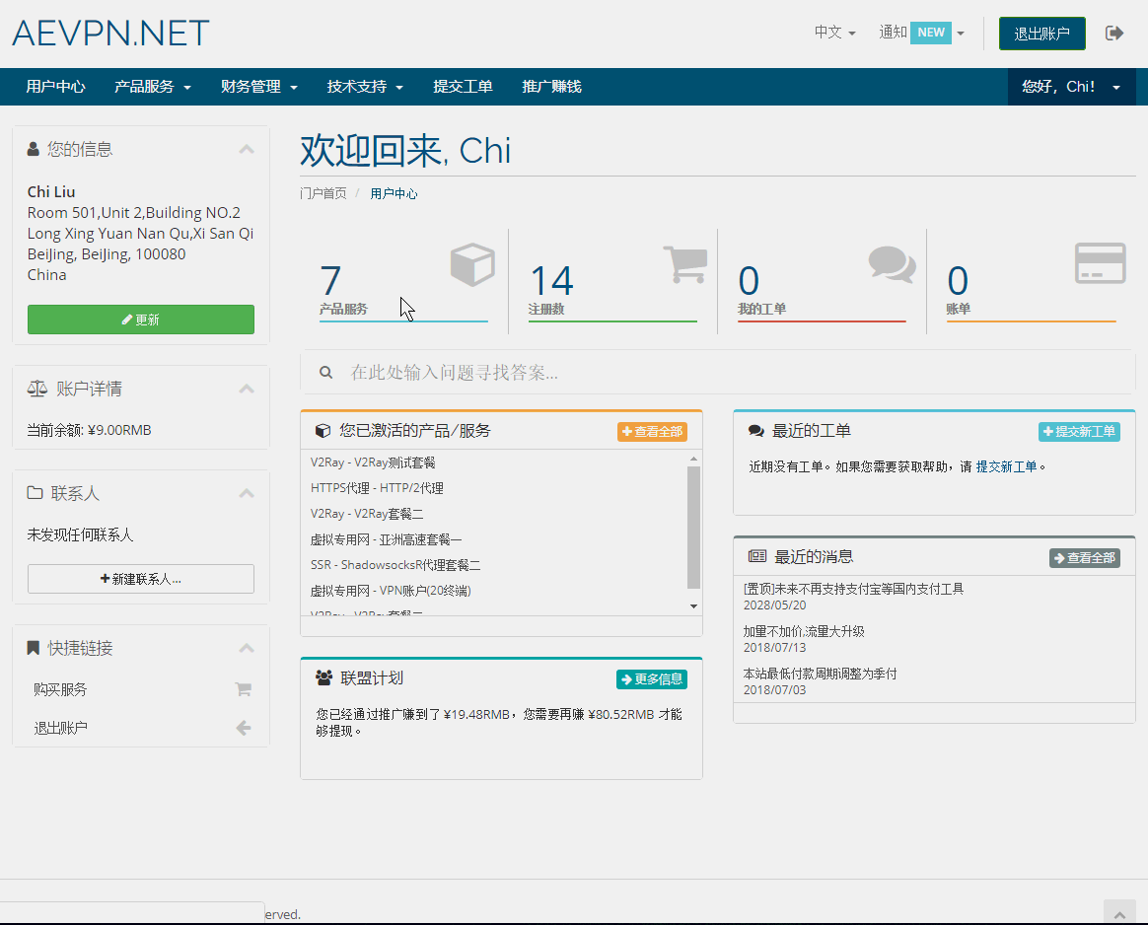Click the 门户首页 breadcrumb link

coord(323,193)
